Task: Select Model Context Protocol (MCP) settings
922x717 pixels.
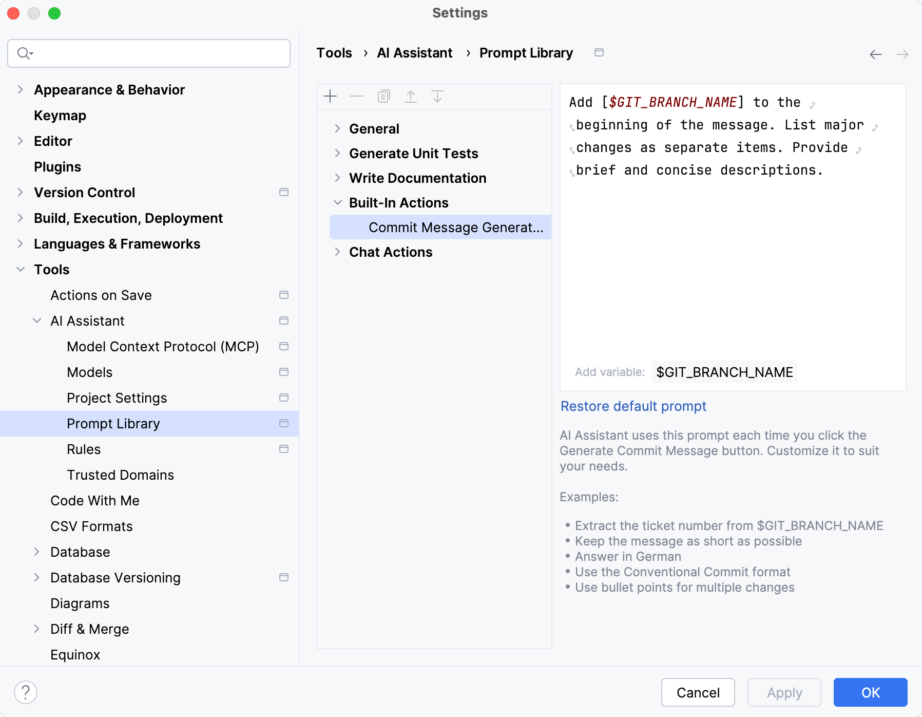Action: (x=163, y=347)
